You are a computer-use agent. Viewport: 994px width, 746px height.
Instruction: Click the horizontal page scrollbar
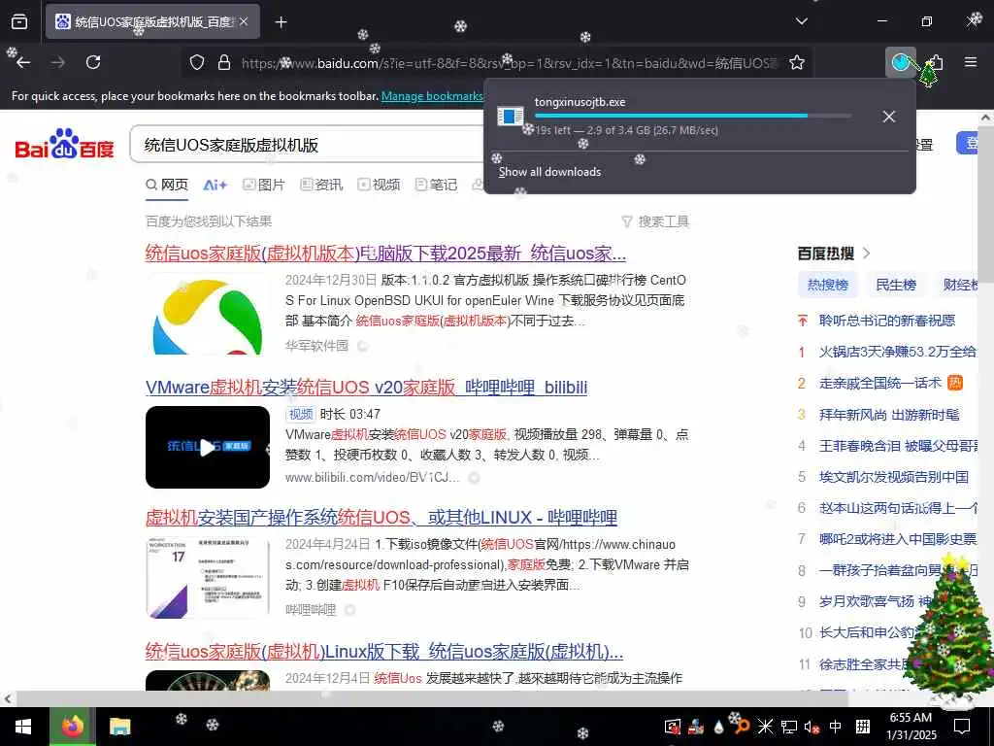pos(432,698)
